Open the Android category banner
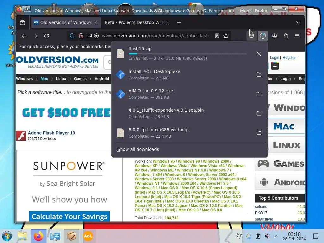 click(x=280, y=182)
